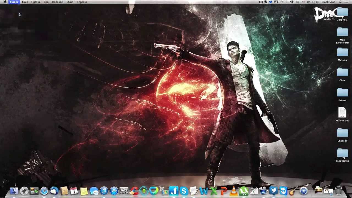Image resolution: width=352 pixels, height=198 pixels.
Task: Open GarageBand guitar icon in Dock
Action: coord(293,191)
